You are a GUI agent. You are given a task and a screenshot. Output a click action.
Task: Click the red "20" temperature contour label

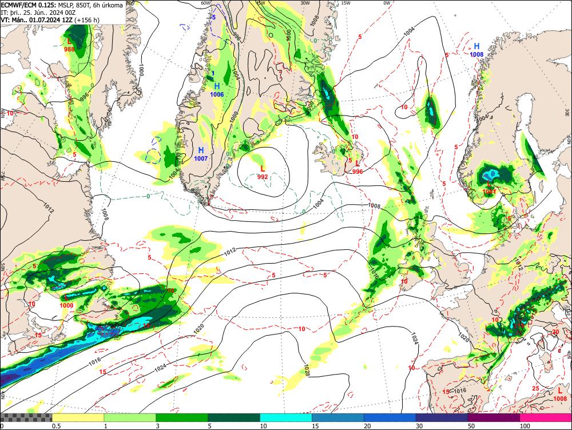[555, 332]
